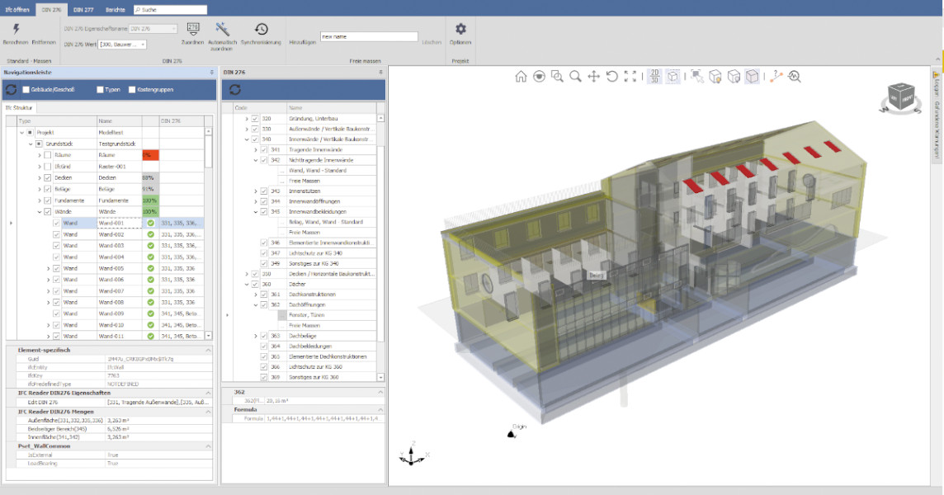944x495 pixels.
Task: Check the IfcGrid row checkbox
Action: (48, 167)
